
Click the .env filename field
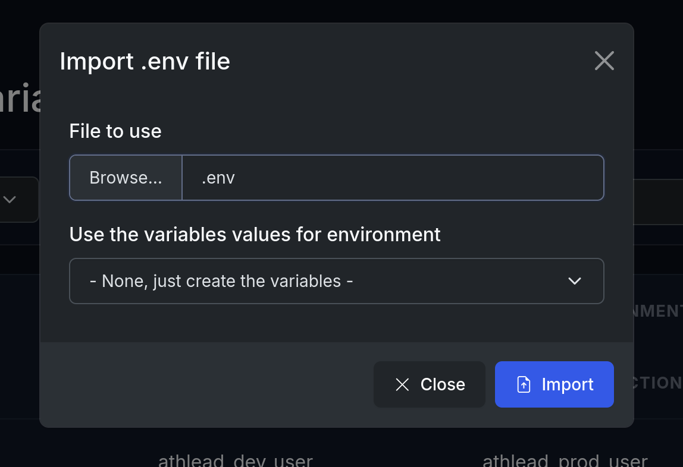393,177
